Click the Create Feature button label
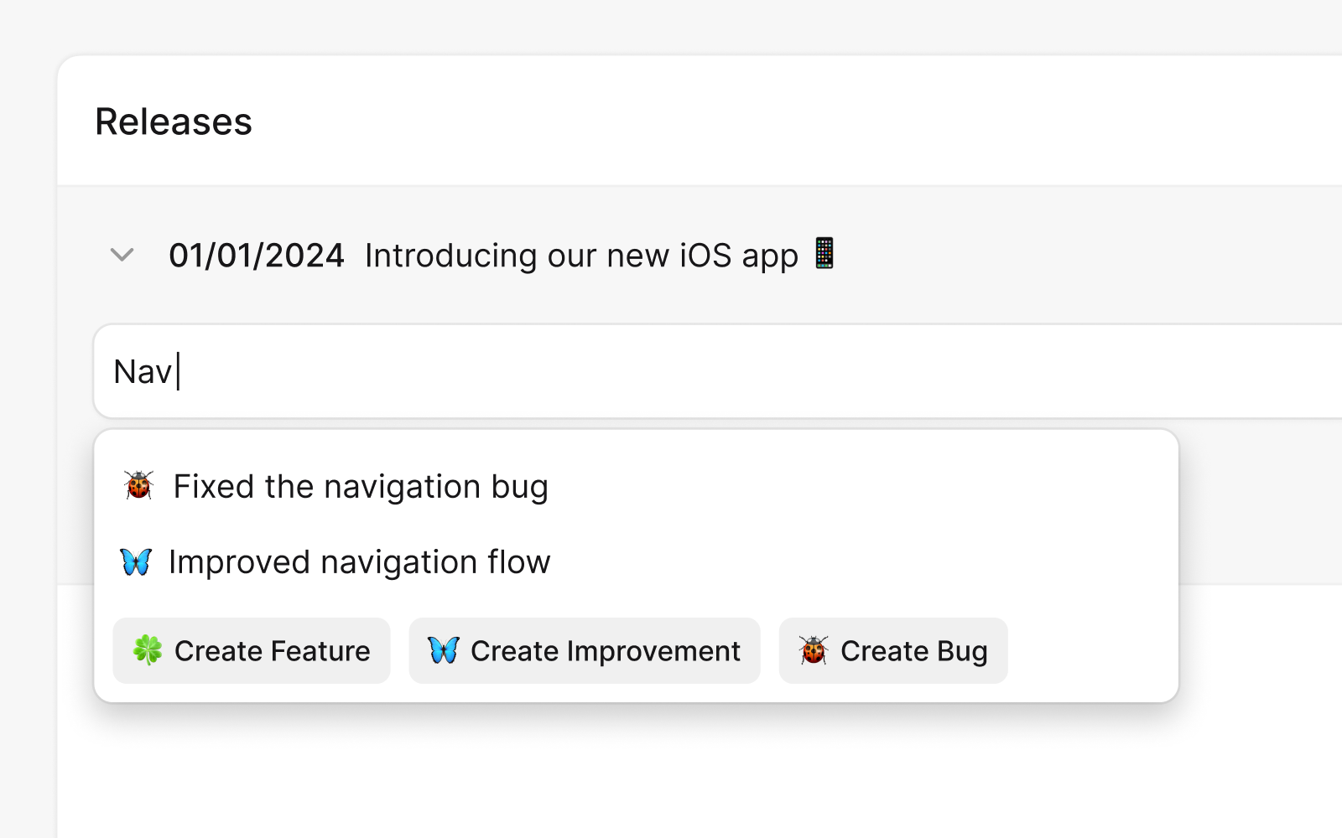The image size is (1342, 838). pos(272,651)
